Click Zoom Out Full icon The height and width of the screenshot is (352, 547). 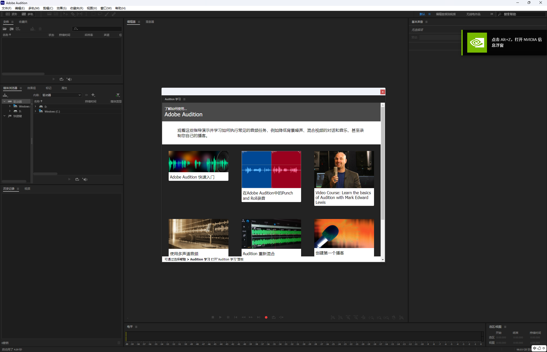click(363, 317)
